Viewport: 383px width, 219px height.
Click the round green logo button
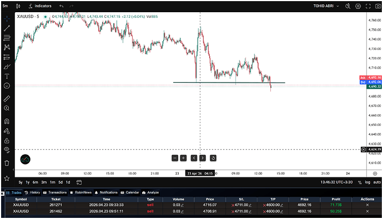[25, 160]
